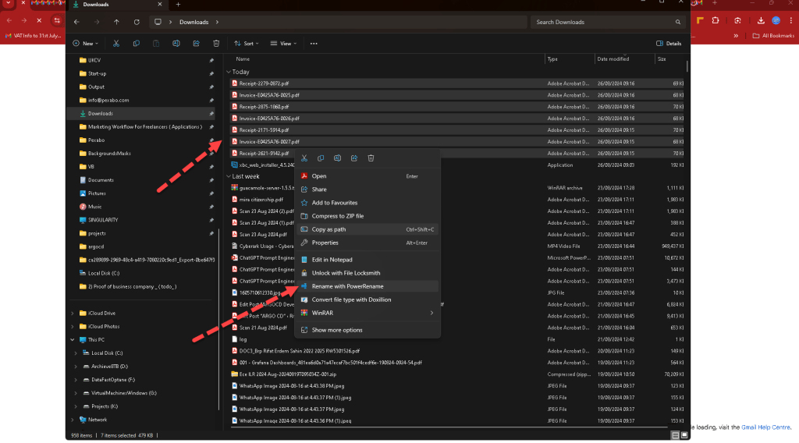This screenshot has width=799, height=443.
Task: Choose Show more options
Action: coord(368,330)
